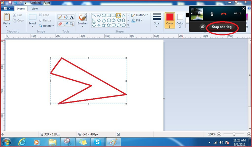
Task: Open Snipping Tool from the taskbar
Action: click(x=68, y=142)
